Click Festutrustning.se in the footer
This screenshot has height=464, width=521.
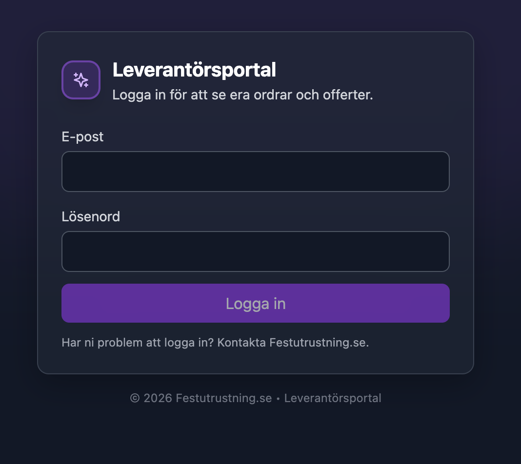point(223,398)
